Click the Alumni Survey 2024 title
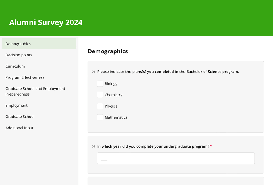 [x=46, y=22]
